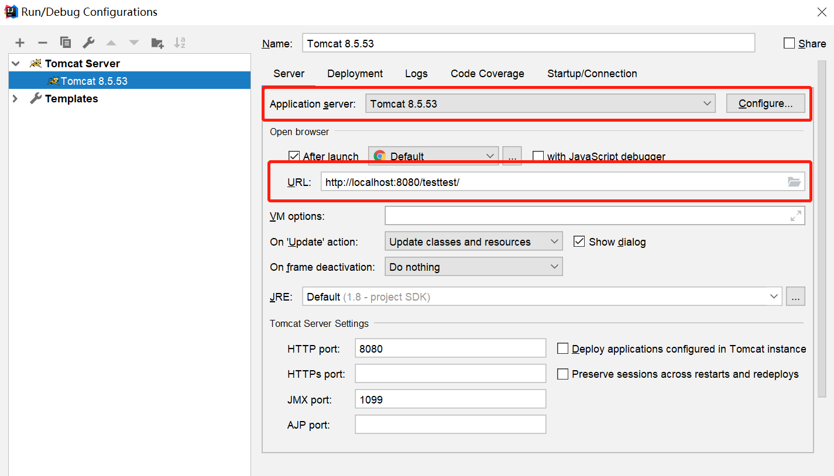Collapse the Tomcat Server tree node
The height and width of the screenshot is (476, 834).
(16, 63)
